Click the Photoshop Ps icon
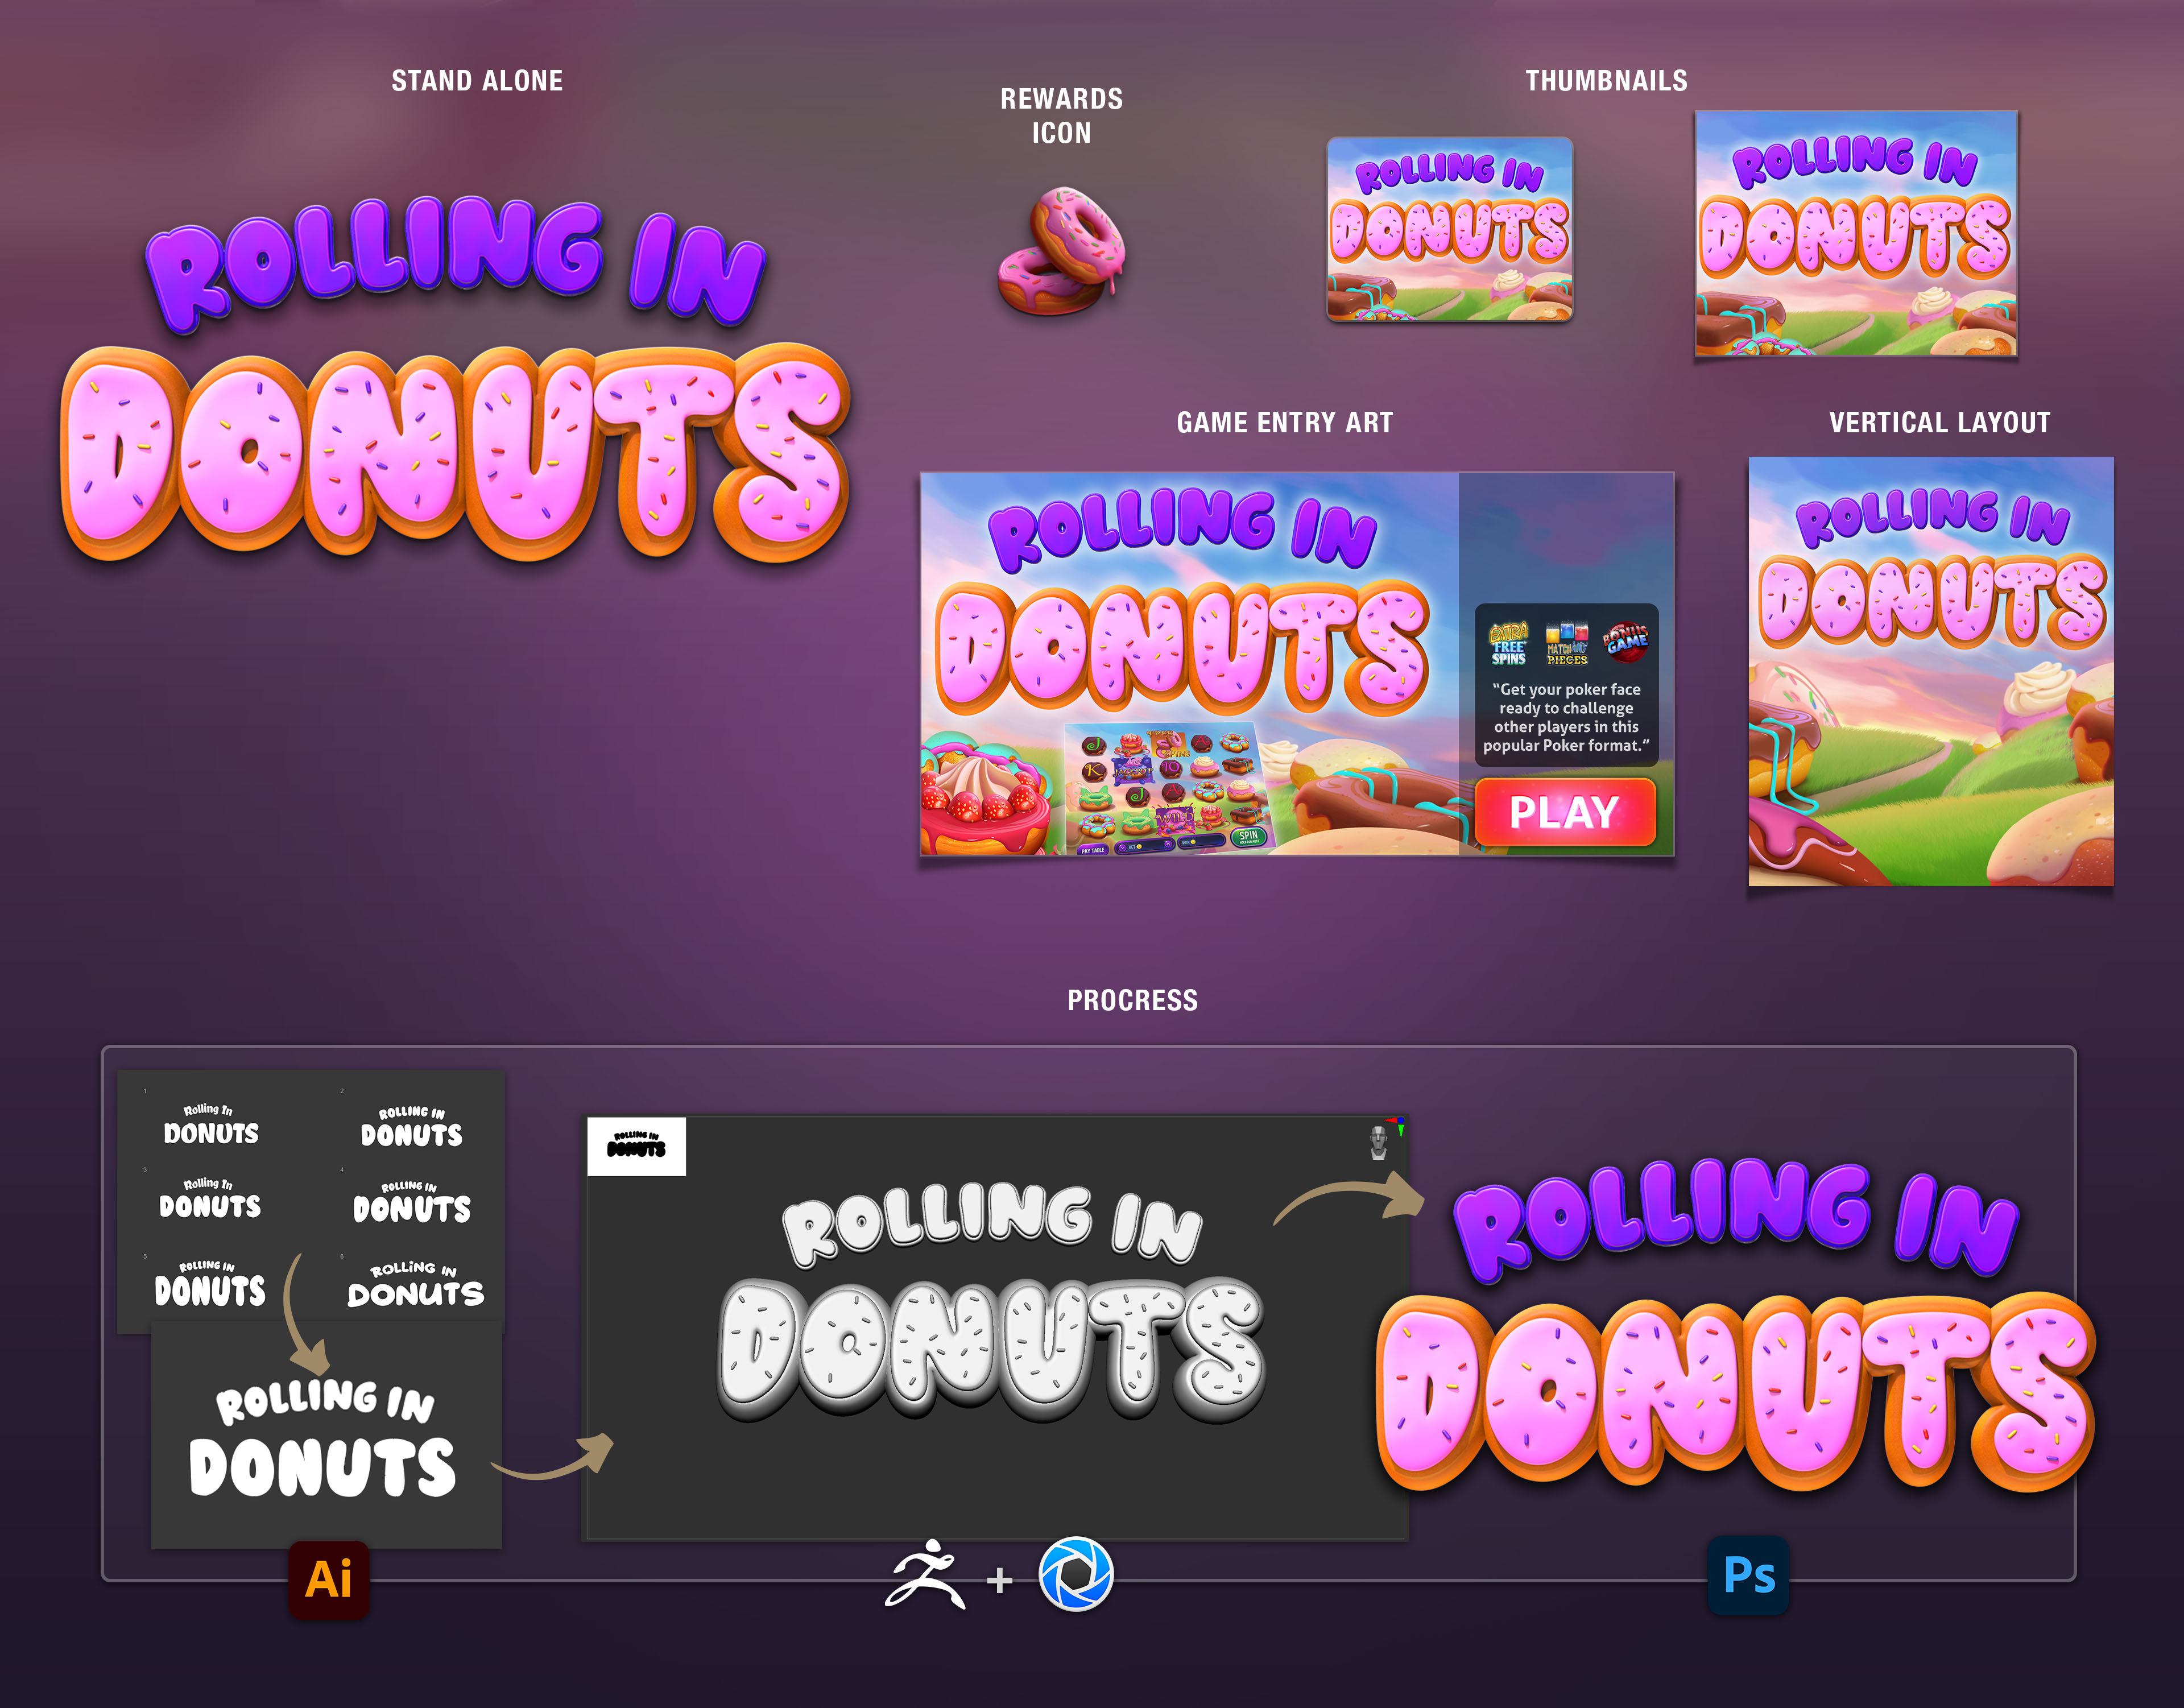This screenshot has width=2184, height=1708. click(x=1748, y=1575)
